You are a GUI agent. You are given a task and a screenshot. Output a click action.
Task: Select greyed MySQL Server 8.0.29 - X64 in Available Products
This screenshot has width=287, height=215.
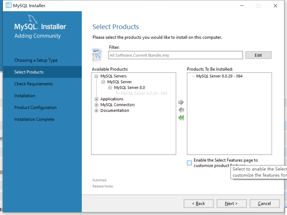(x=144, y=93)
